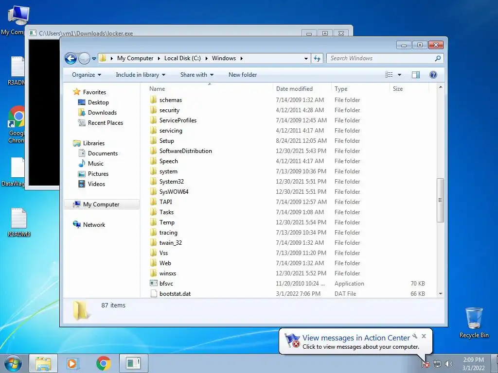The width and height of the screenshot is (498, 373).
Task: Open Downloads in navigation pane
Action: [102, 113]
